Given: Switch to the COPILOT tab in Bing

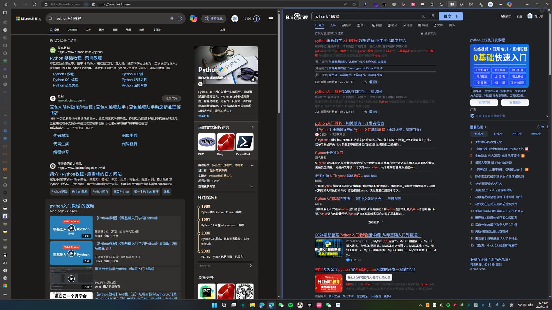Looking at the screenshot, I should coord(72,30).
